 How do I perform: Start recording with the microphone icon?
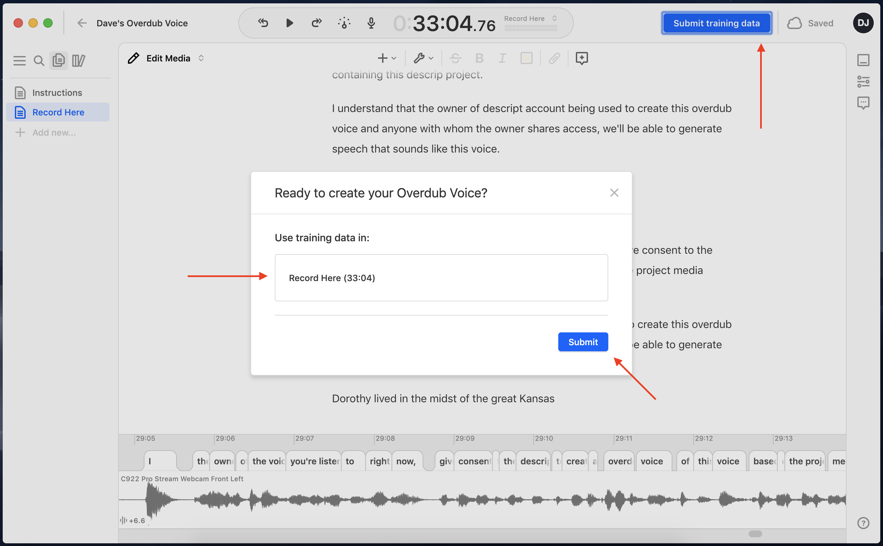click(x=371, y=23)
